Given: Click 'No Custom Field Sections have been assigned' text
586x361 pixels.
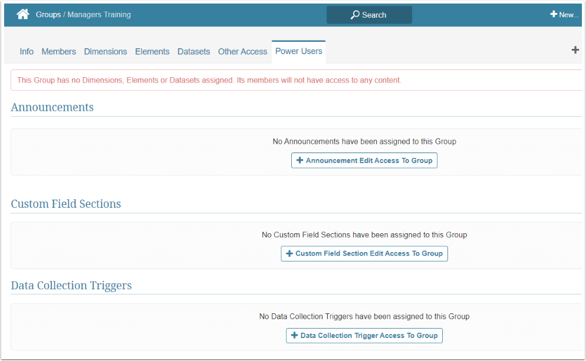Looking at the screenshot, I should click(364, 235).
